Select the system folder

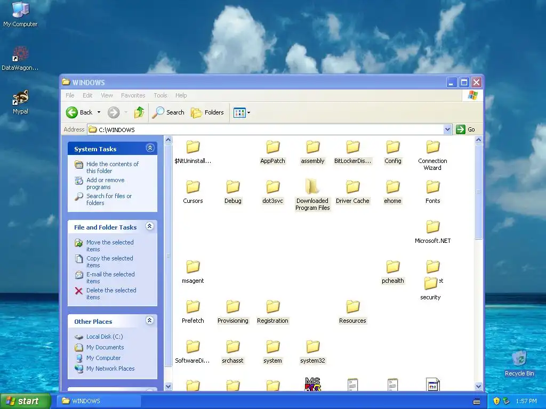pyautogui.click(x=272, y=353)
